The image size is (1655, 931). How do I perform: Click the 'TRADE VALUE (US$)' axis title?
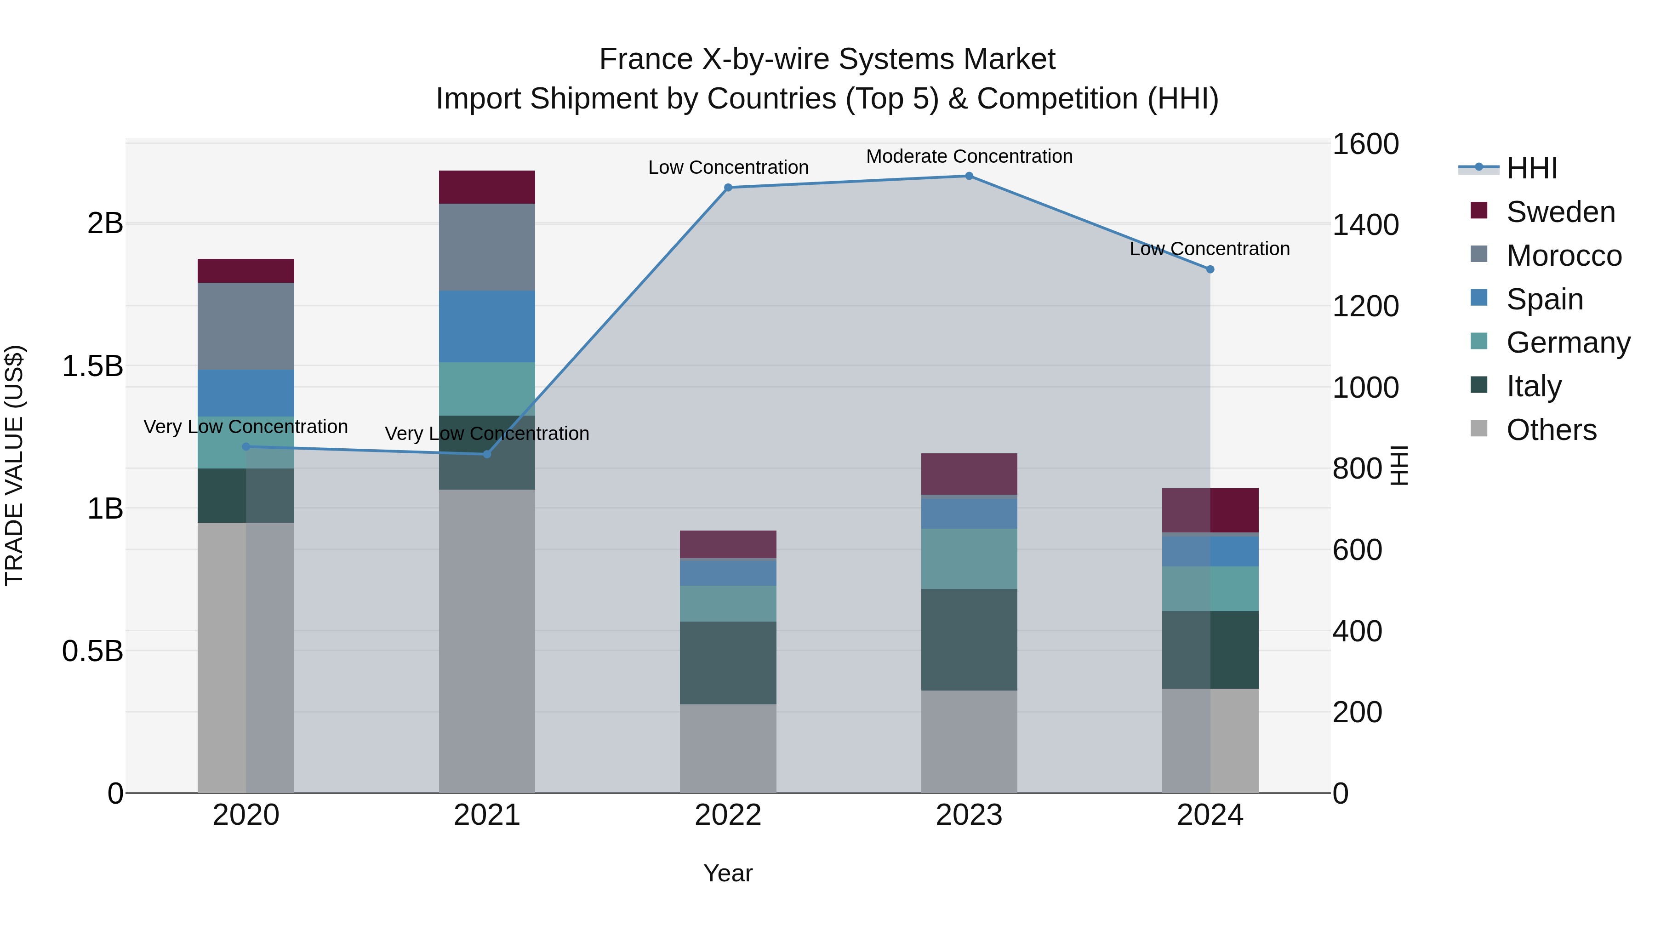coord(14,465)
